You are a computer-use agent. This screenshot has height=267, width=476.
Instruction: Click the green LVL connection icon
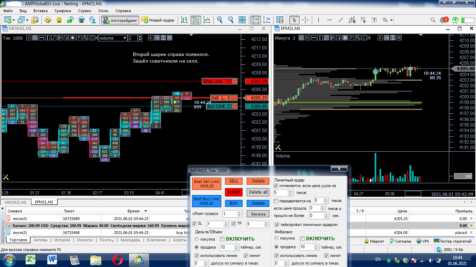click(455, 20)
